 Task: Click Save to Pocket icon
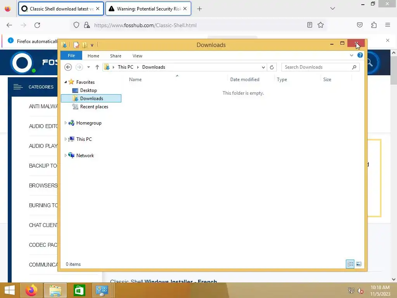359,25
